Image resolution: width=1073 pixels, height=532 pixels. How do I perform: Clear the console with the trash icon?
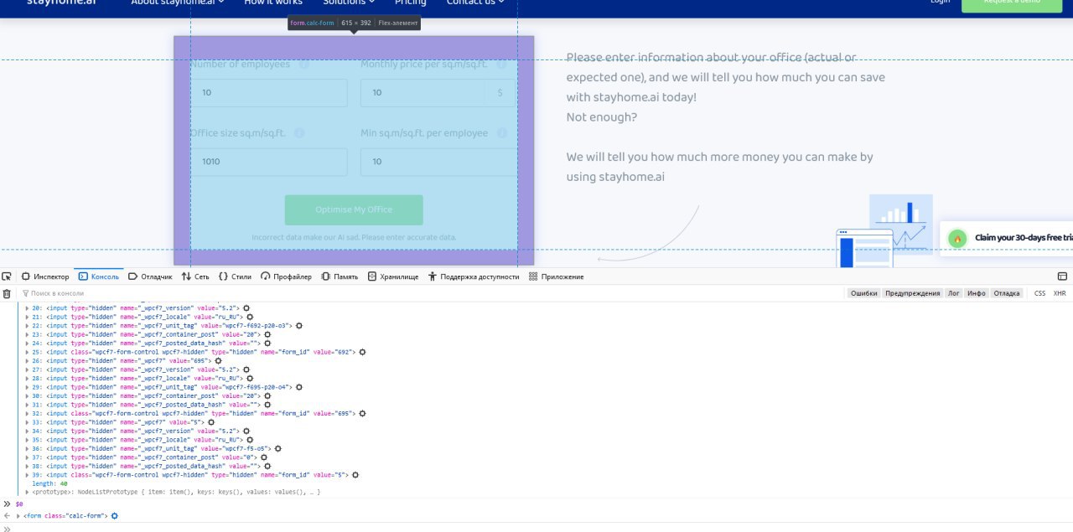7,293
